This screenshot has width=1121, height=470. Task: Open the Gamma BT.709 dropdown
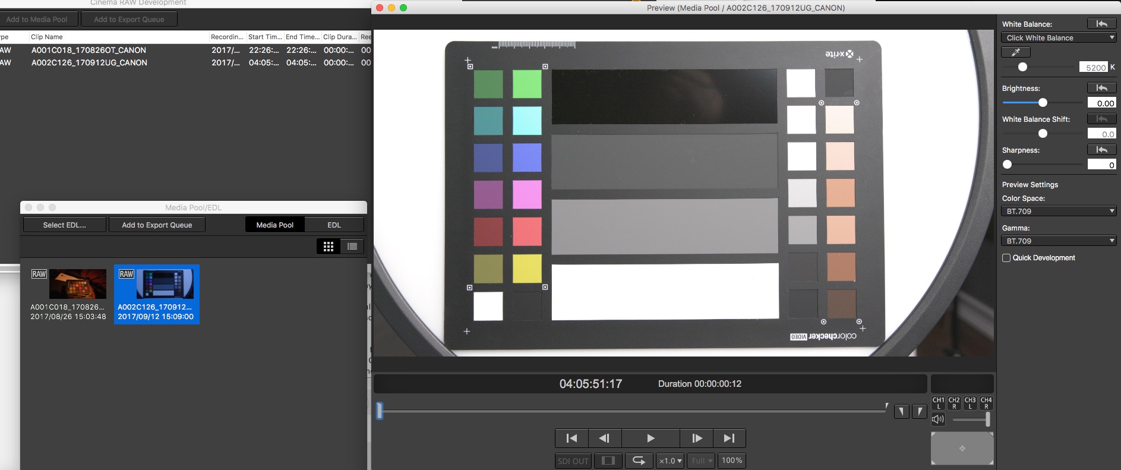click(1059, 241)
